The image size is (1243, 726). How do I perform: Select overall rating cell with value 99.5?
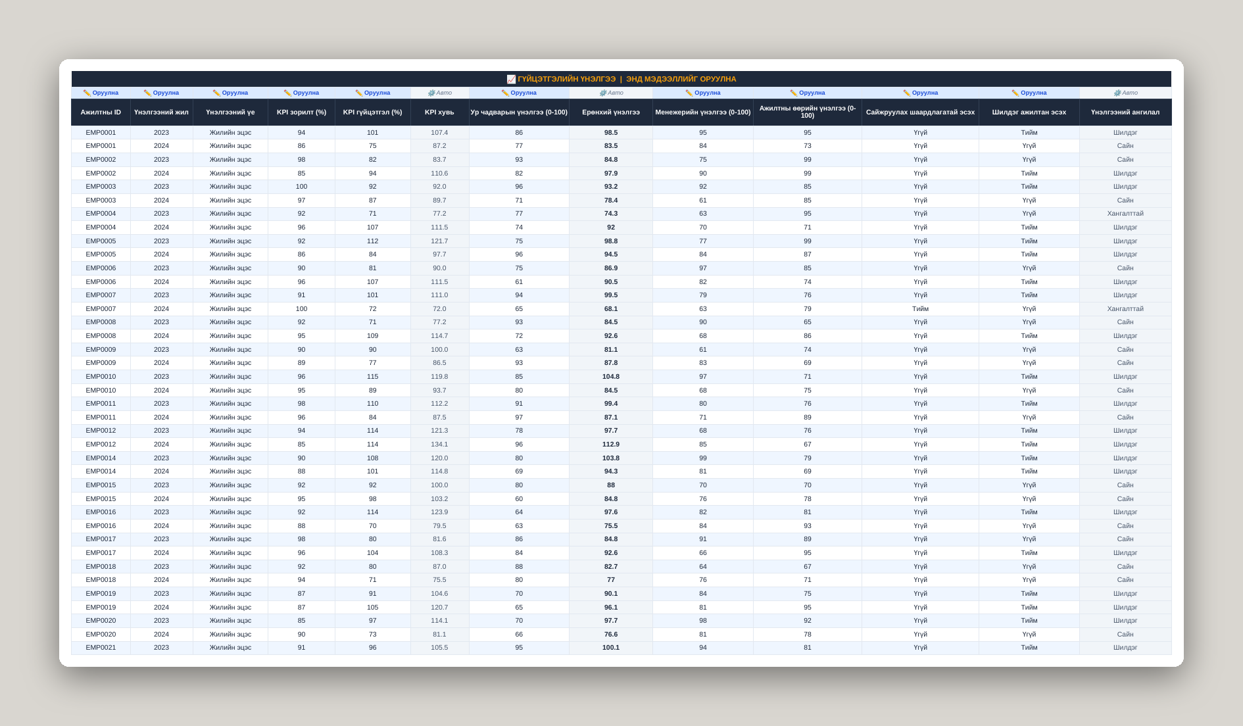point(611,295)
